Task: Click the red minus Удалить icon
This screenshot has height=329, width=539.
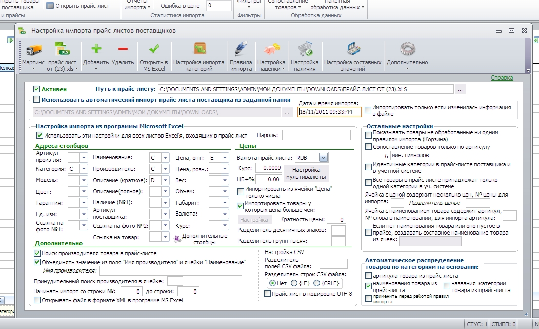Action: click(x=123, y=49)
